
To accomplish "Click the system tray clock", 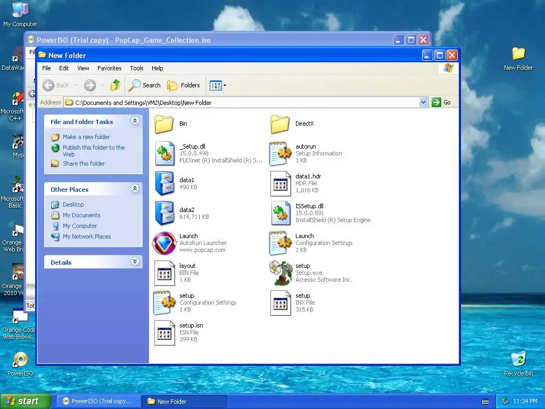I will point(525,402).
